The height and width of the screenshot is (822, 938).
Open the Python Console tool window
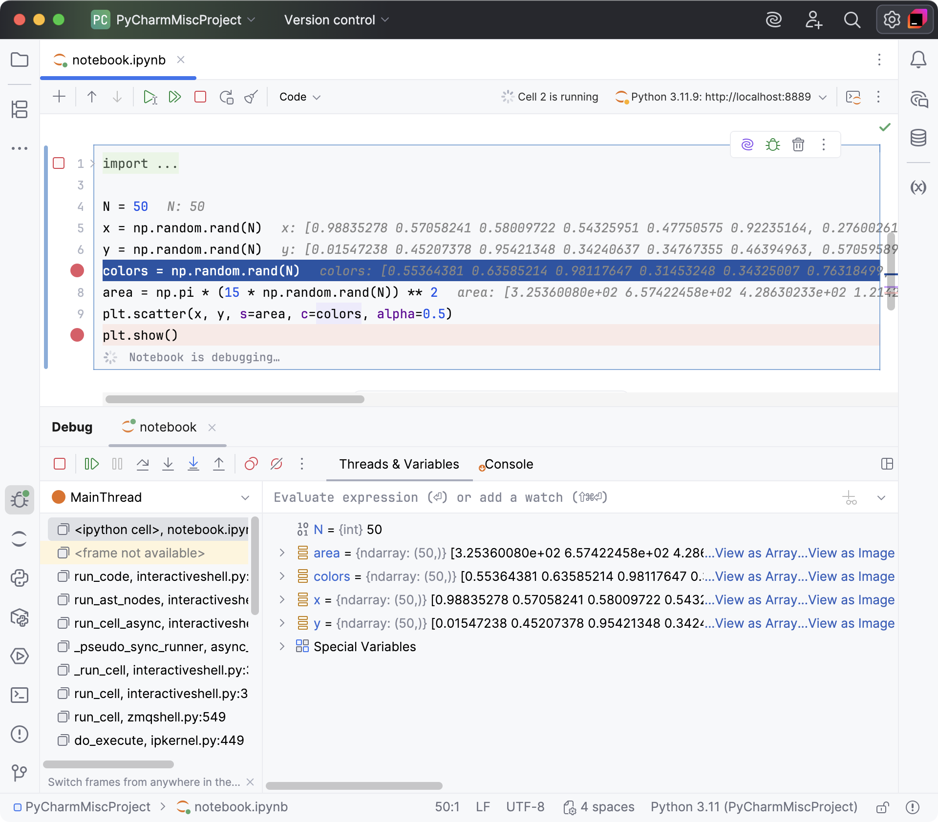tap(20, 578)
